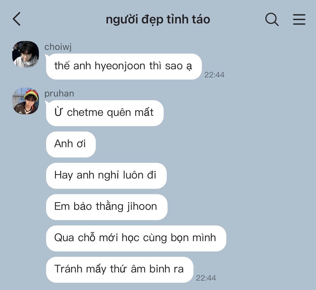Tap the word jihoon in pruhan's message
This screenshot has width=316, height=290.
coord(142,206)
